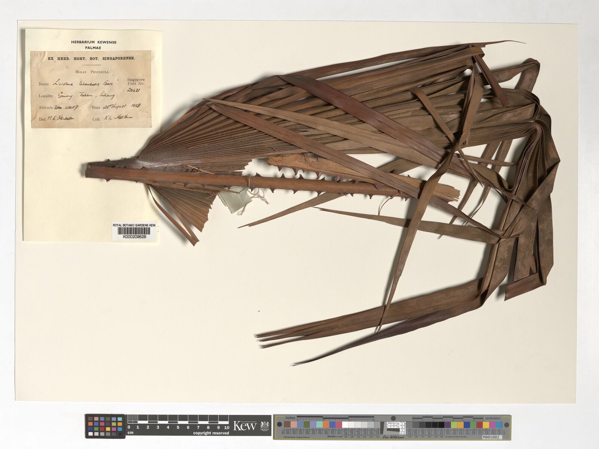Click the 'EX HERB. HORT. BOT. SINGAPORENSE.' header

[92, 58]
